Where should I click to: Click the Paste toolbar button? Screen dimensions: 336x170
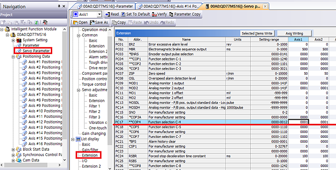point(135,23)
